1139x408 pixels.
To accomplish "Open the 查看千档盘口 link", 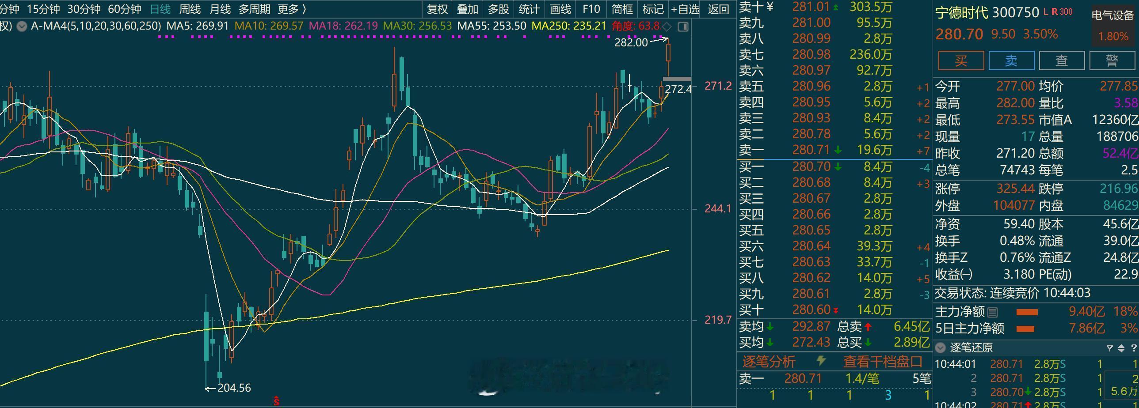I will pos(883,362).
